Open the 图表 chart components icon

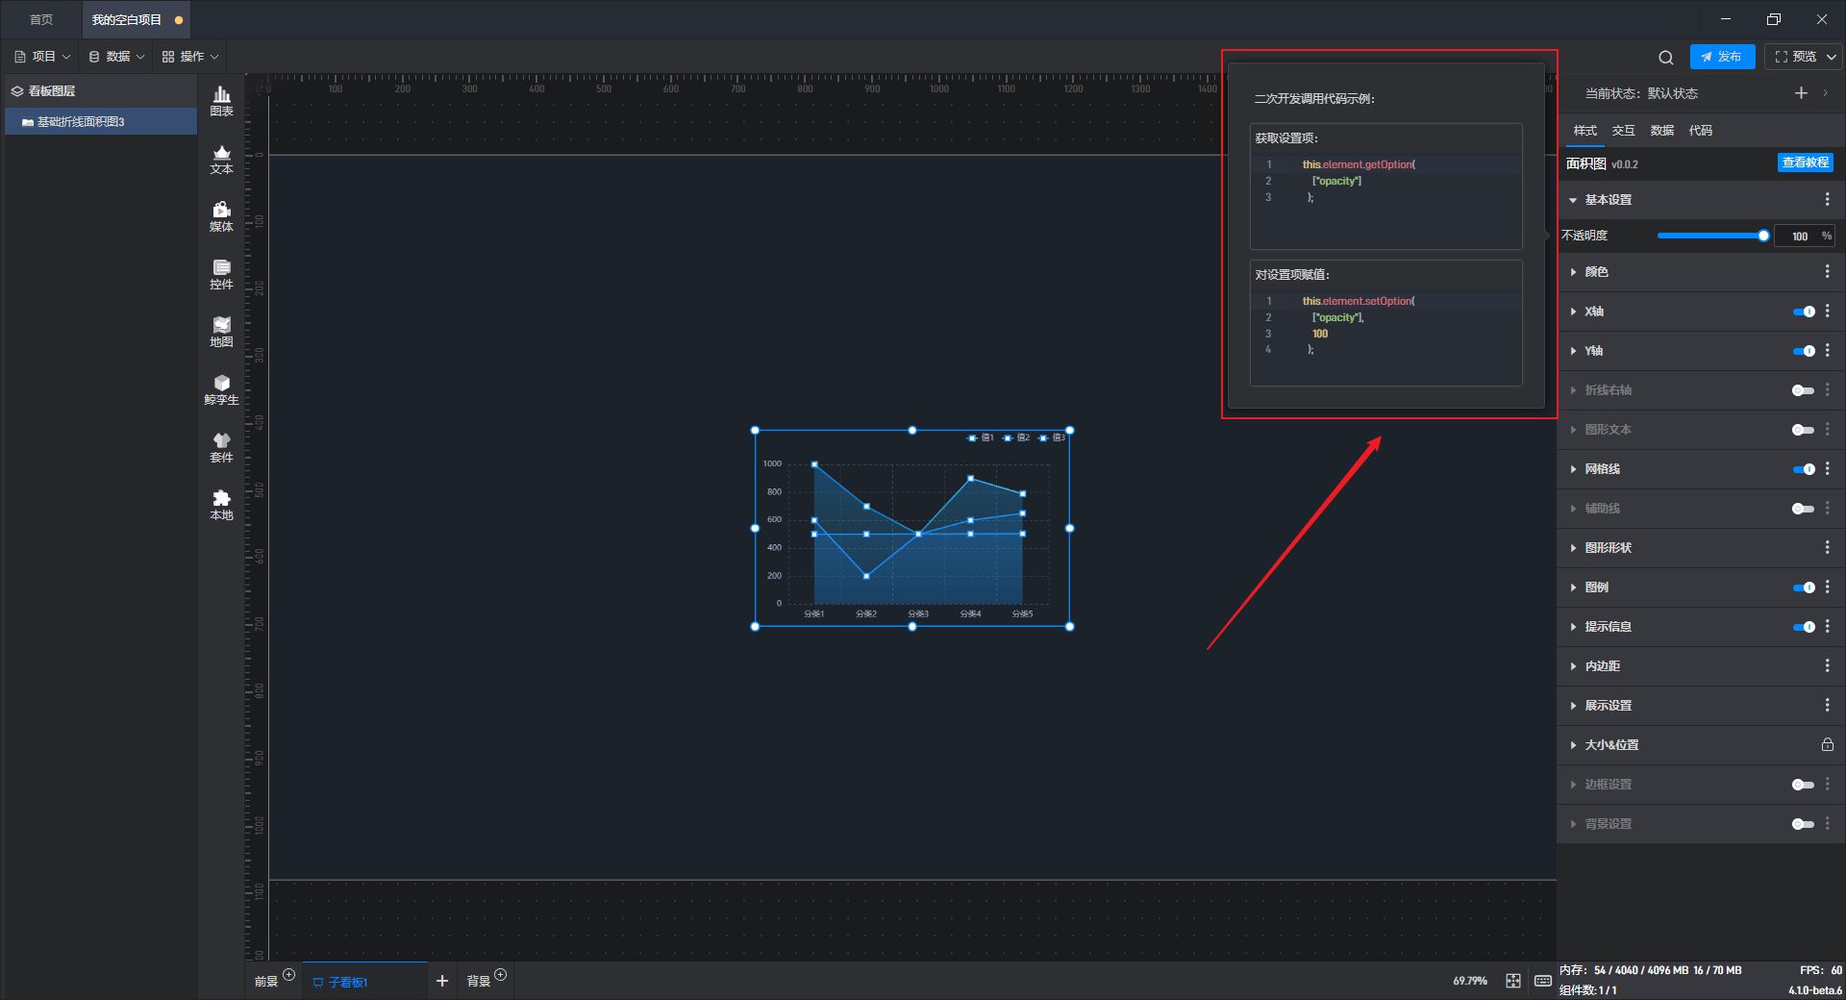click(221, 101)
